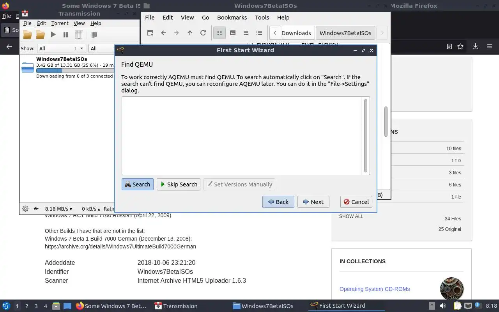Screen dimensions: 499x312
Task: Open Transmission Help menu
Action: coord(96,23)
